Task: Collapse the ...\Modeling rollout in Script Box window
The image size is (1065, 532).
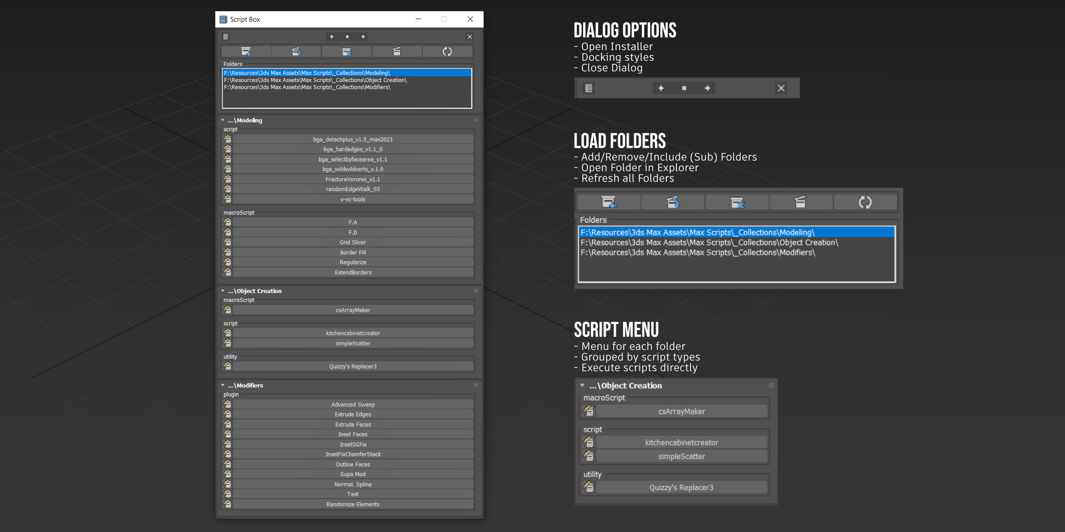Action: (223, 120)
